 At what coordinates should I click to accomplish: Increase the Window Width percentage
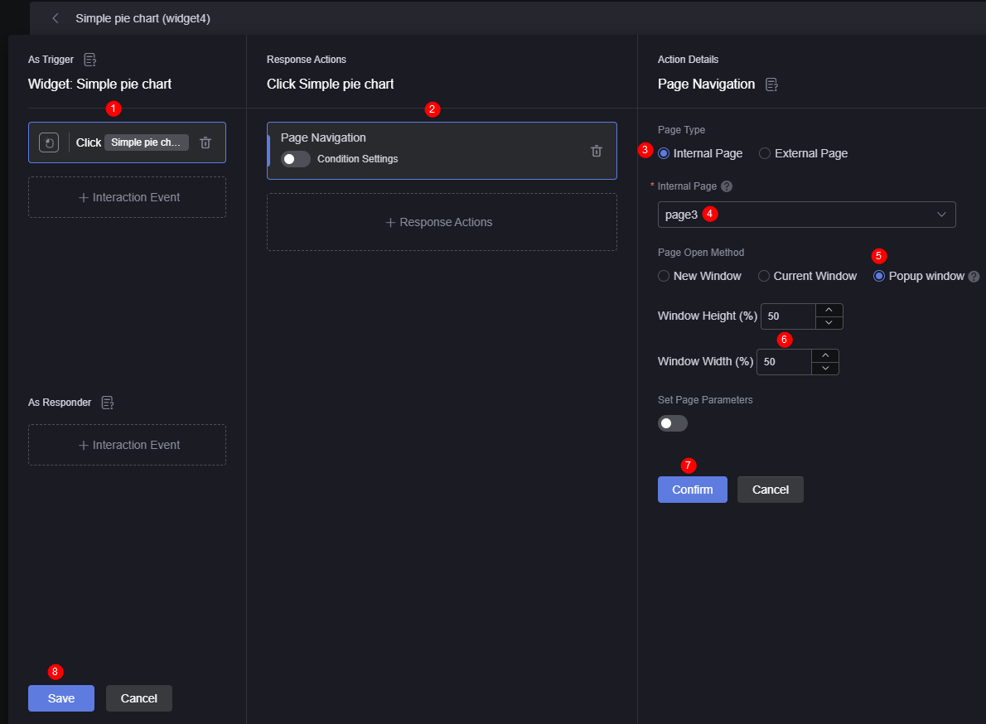coord(825,355)
